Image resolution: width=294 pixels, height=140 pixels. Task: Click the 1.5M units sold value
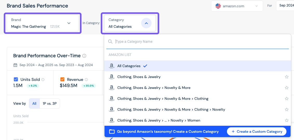tap(18, 86)
